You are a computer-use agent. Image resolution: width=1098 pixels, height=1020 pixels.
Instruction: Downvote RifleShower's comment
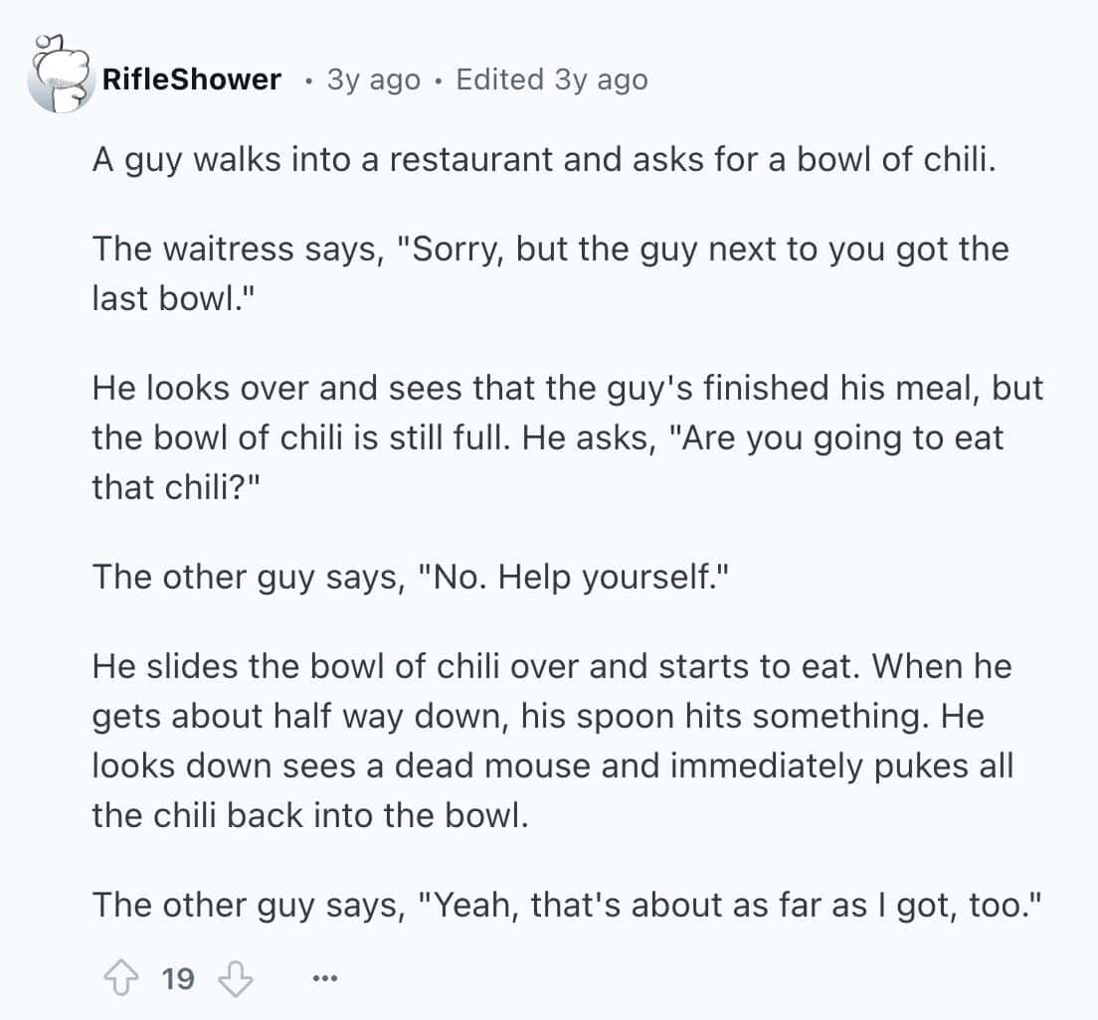(x=235, y=980)
